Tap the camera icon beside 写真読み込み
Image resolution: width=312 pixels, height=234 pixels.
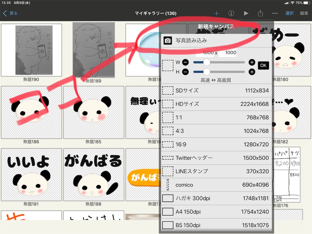[168, 41]
